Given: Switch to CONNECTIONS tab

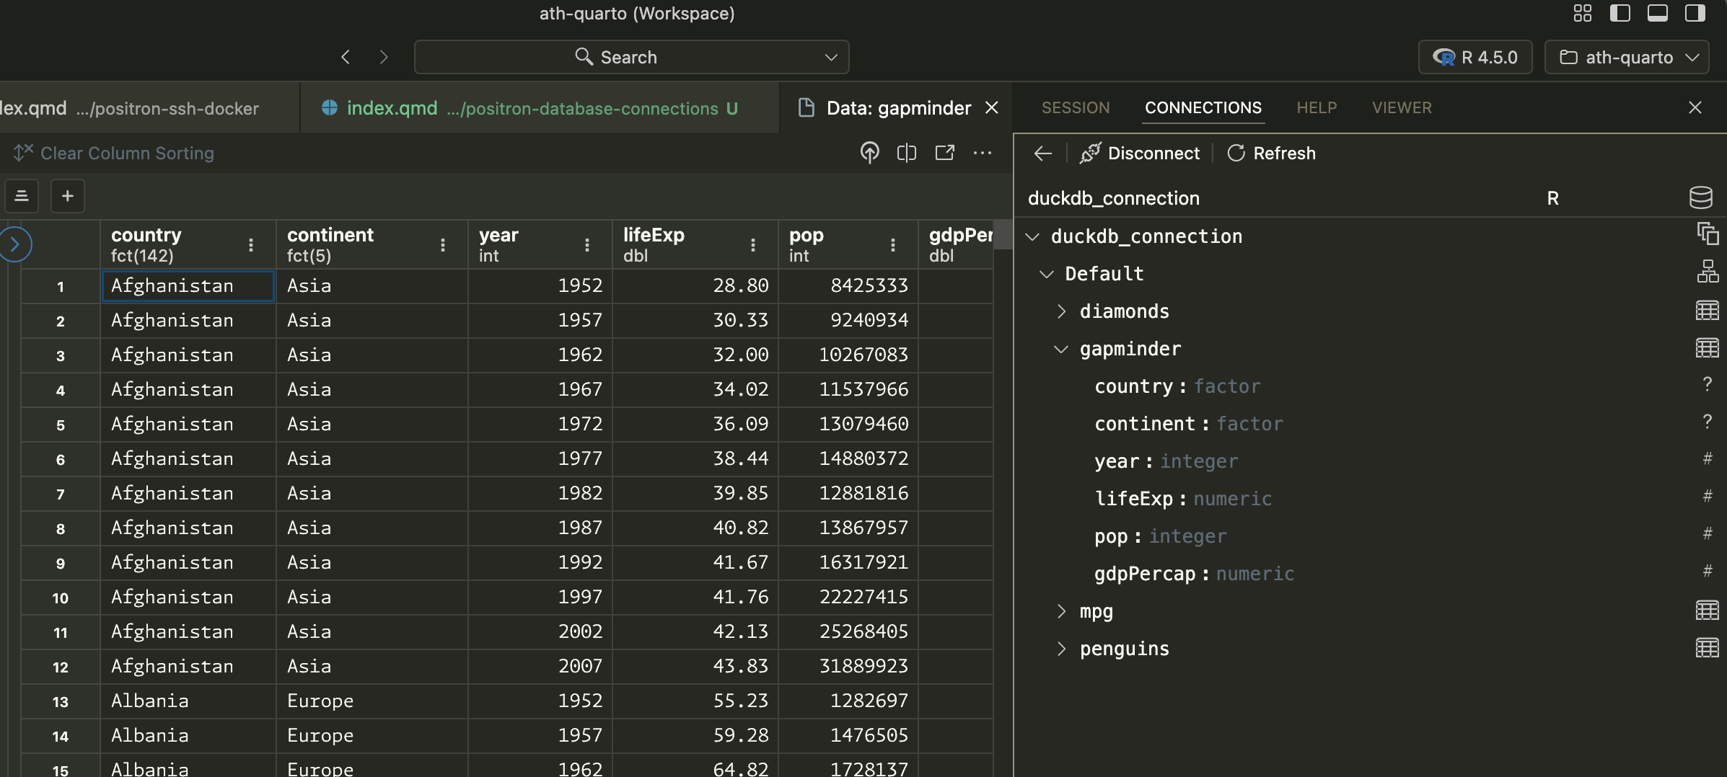Looking at the screenshot, I should [1203, 108].
